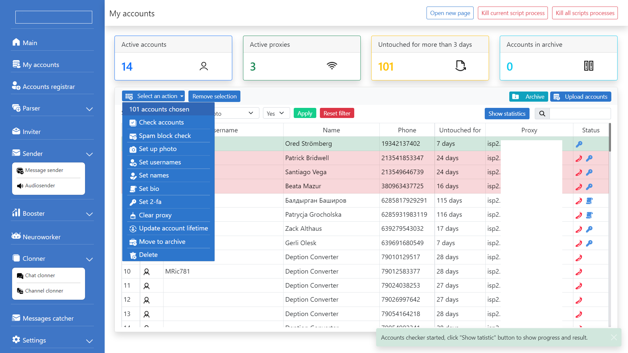Click the Upload accounts button
Screen dimensions: 628x353
pyautogui.click(x=581, y=96)
